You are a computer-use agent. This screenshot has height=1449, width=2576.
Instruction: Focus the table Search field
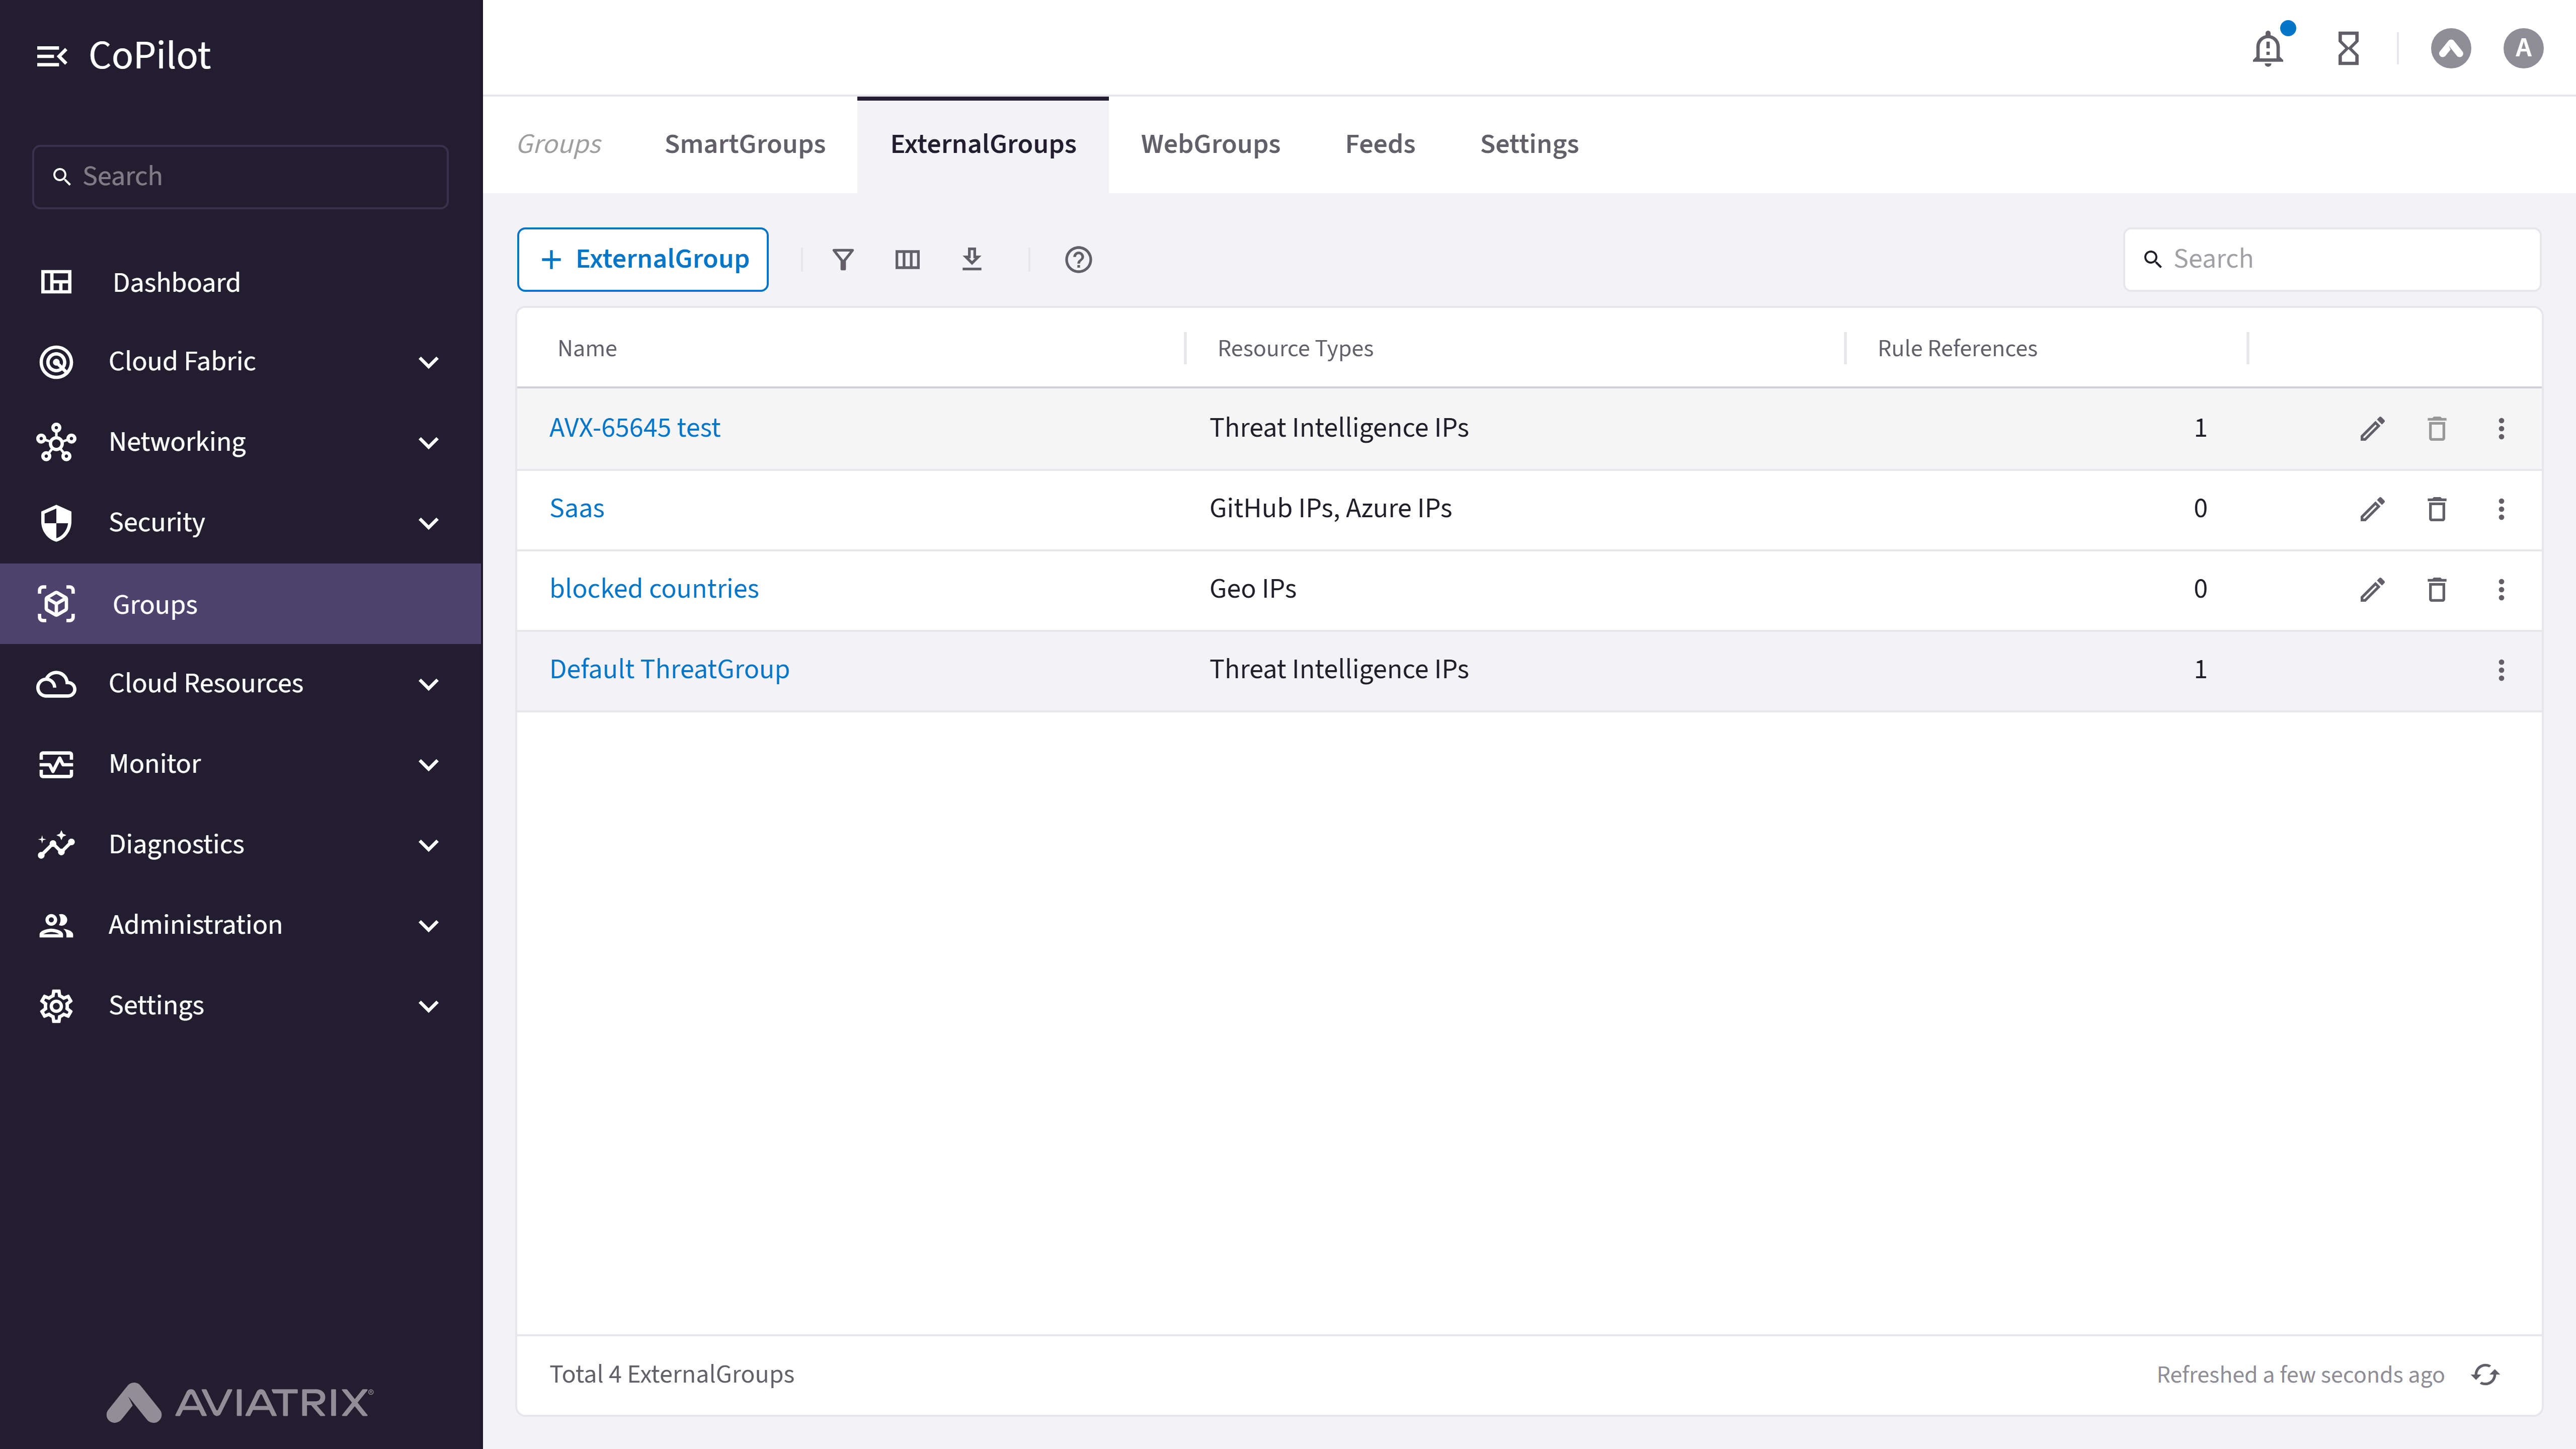tap(2332, 260)
